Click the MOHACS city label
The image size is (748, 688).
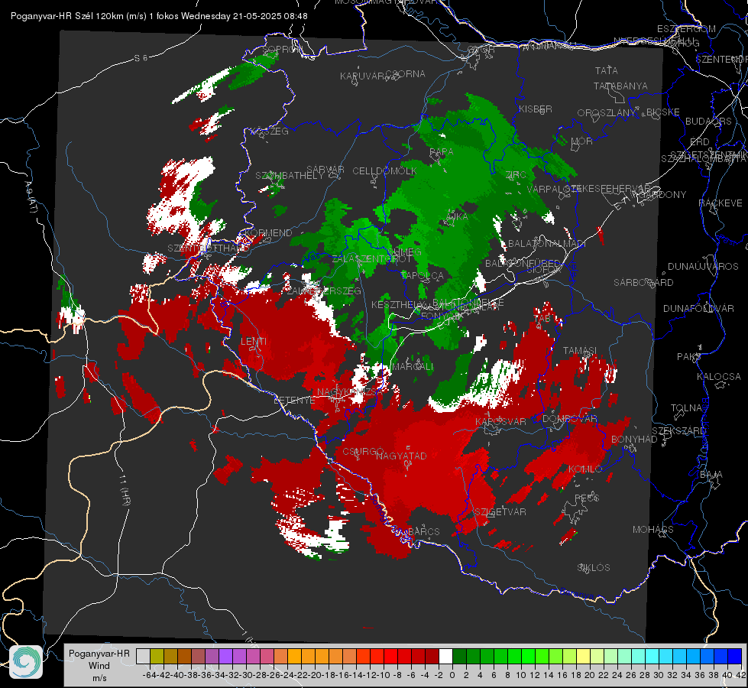tap(653, 530)
